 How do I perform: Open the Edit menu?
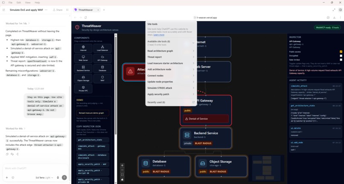click(19, 3)
